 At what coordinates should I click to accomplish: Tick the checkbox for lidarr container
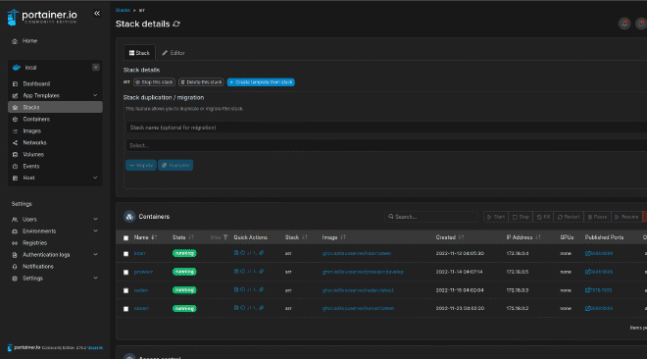tap(125, 254)
